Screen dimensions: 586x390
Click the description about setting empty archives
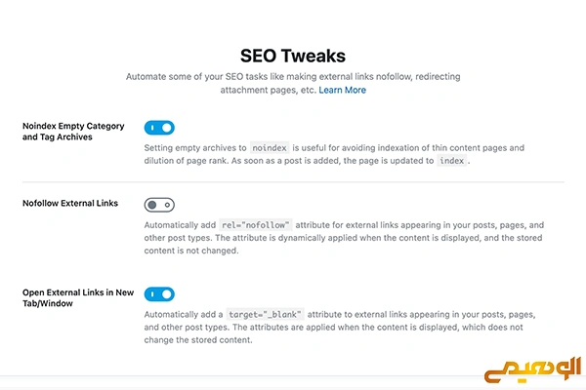click(334, 154)
